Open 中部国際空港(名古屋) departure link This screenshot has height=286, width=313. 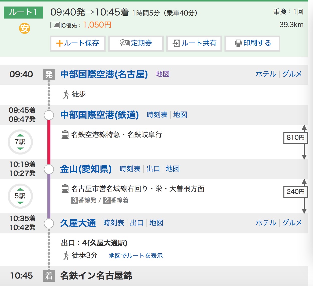click(104, 74)
